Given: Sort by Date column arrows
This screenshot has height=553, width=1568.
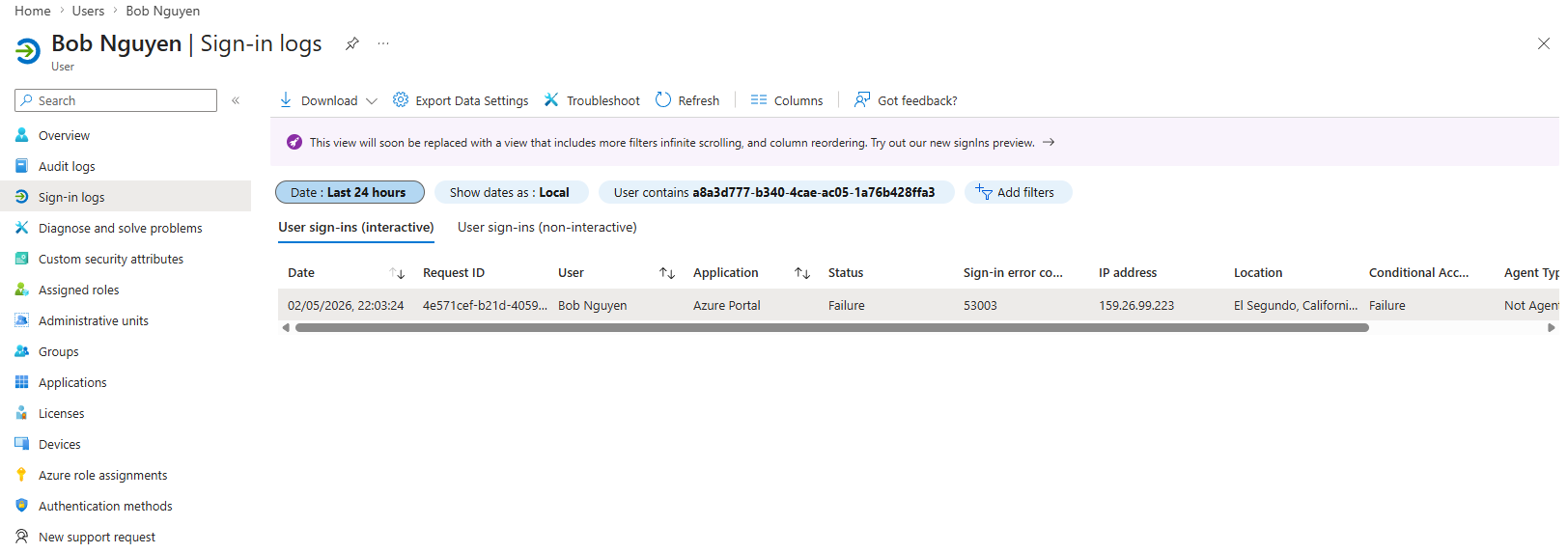Looking at the screenshot, I should [397, 273].
